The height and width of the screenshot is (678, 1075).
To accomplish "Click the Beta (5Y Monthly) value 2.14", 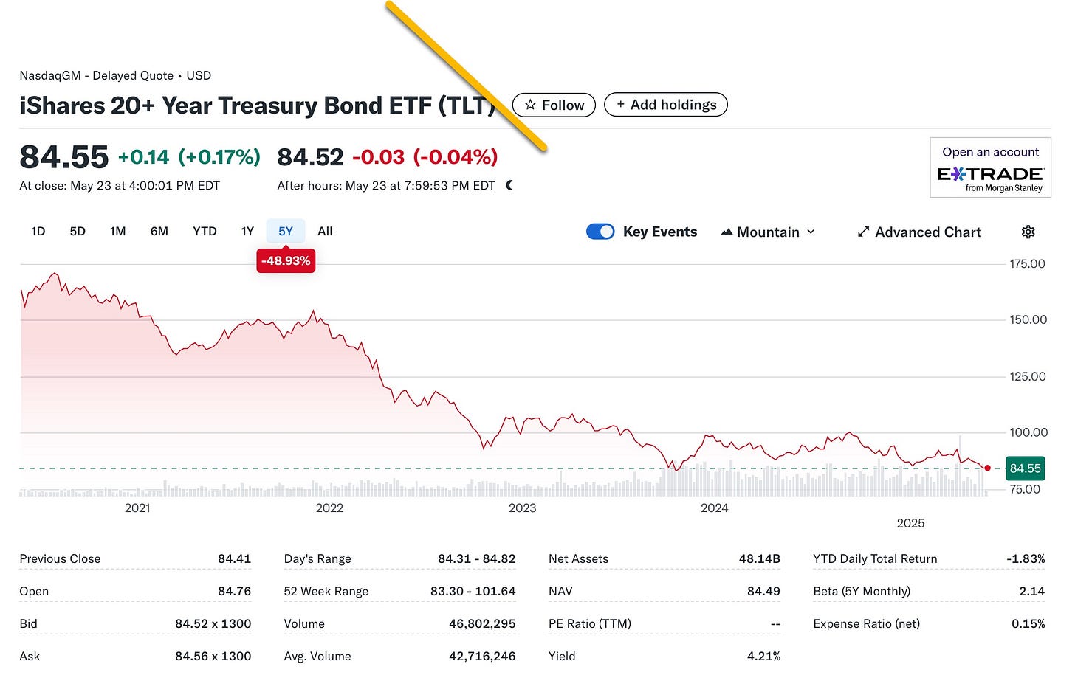I will tap(1031, 592).
